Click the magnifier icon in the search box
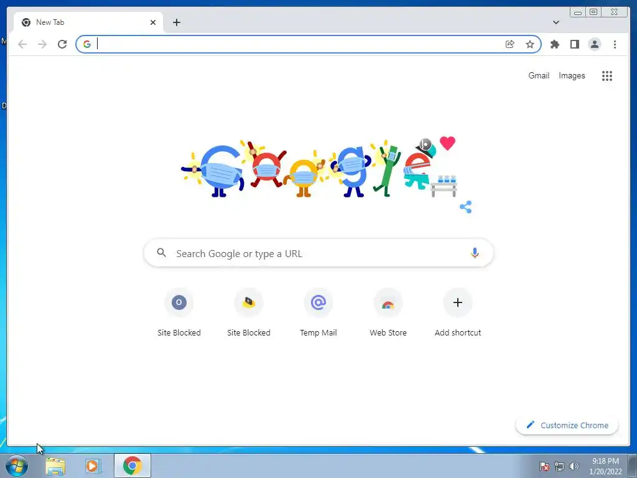 click(x=161, y=253)
